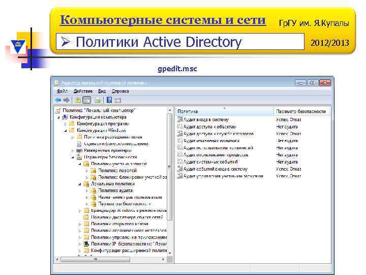Click icon of Аудит управления учетными записями
Screen dimensions: 366x275
coord(179,176)
